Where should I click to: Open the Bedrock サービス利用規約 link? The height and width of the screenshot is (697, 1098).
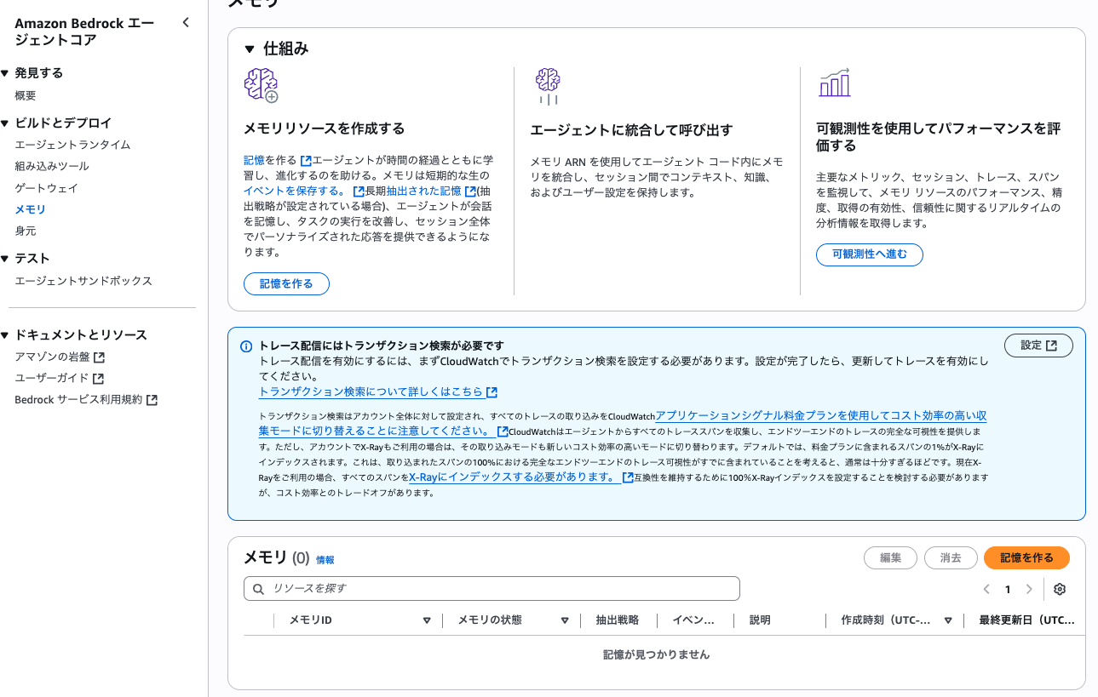tap(86, 399)
